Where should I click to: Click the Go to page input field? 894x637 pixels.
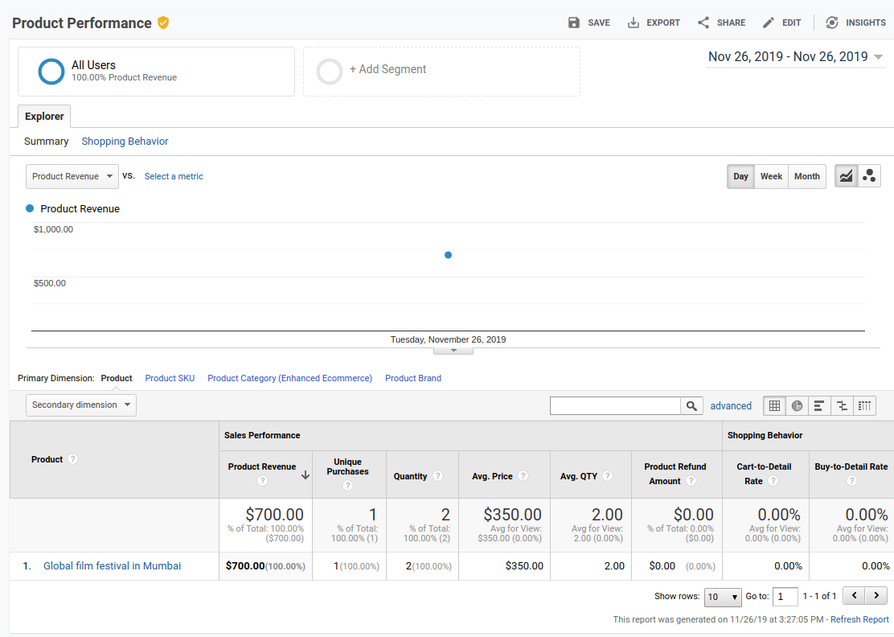point(785,597)
